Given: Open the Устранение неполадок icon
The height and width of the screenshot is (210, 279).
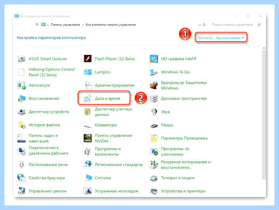Looking at the screenshot, I should click(x=88, y=191).
